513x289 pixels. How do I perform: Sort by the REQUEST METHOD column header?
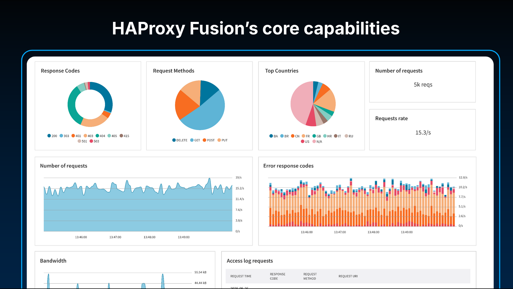310,276
